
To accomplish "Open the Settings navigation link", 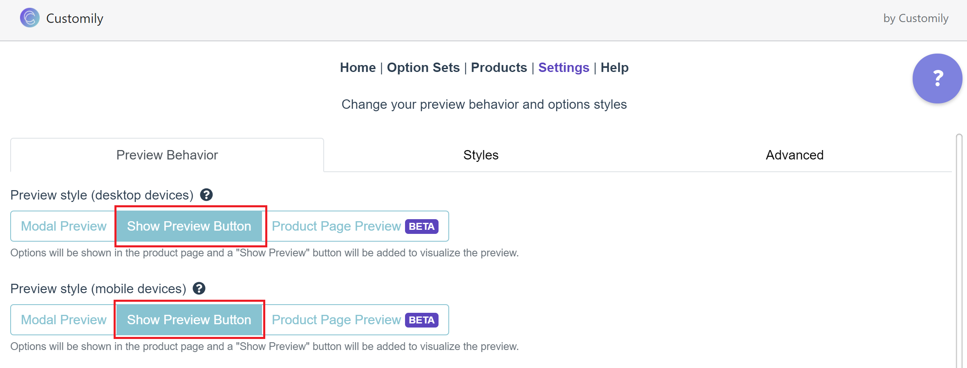I will point(564,67).
